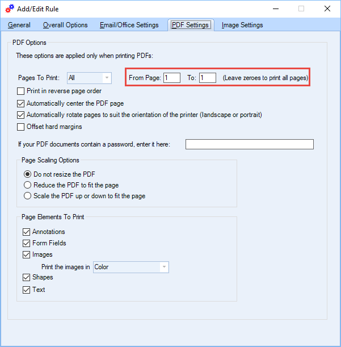Go to the Image Settings tab
Image resolution: width=341 pixels, height=347 pixels.
(x=242, y=25)
